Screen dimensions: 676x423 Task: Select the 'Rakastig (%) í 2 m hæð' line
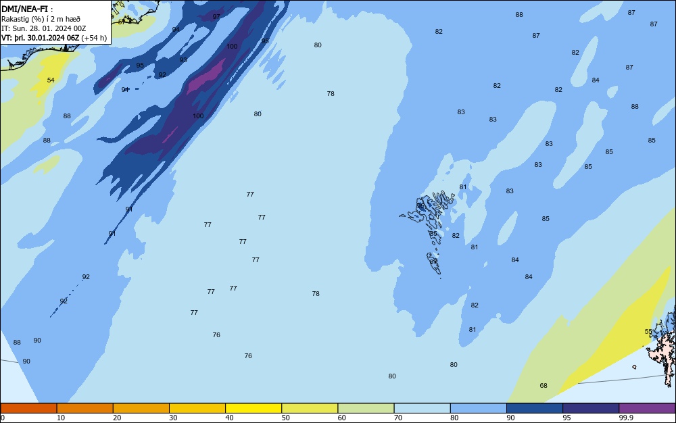[x=41, y=19]
